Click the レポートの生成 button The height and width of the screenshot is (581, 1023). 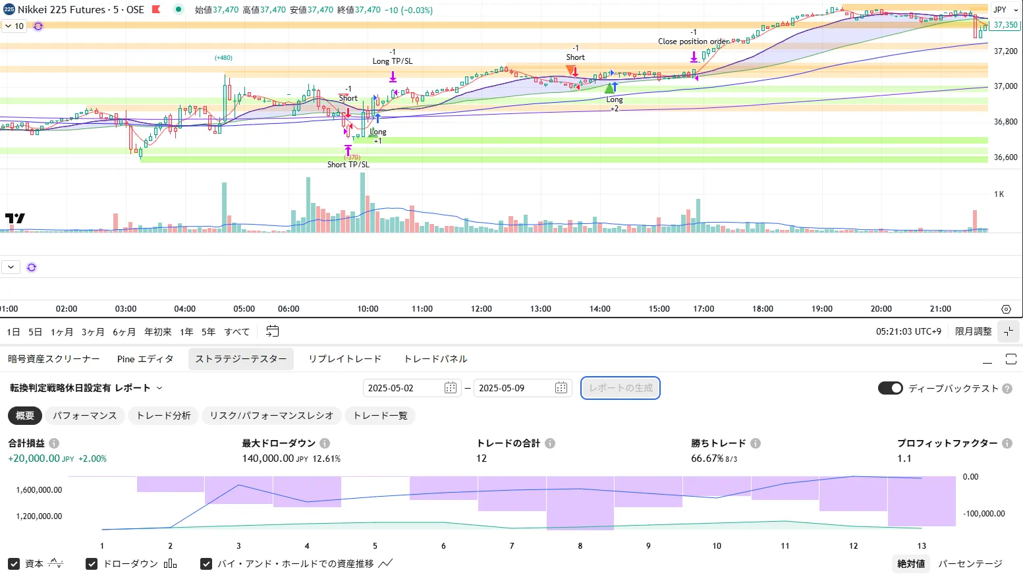tap(621, 388)
